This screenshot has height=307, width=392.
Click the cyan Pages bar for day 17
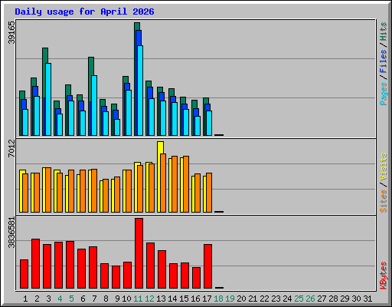[x=209, y=123]
